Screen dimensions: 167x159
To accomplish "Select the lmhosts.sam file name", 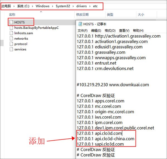I will [x=24, y=33].
